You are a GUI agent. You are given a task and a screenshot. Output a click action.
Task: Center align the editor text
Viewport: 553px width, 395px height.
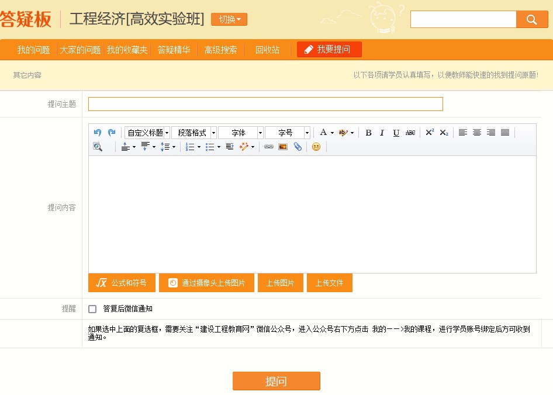click(x=477, y=133)
